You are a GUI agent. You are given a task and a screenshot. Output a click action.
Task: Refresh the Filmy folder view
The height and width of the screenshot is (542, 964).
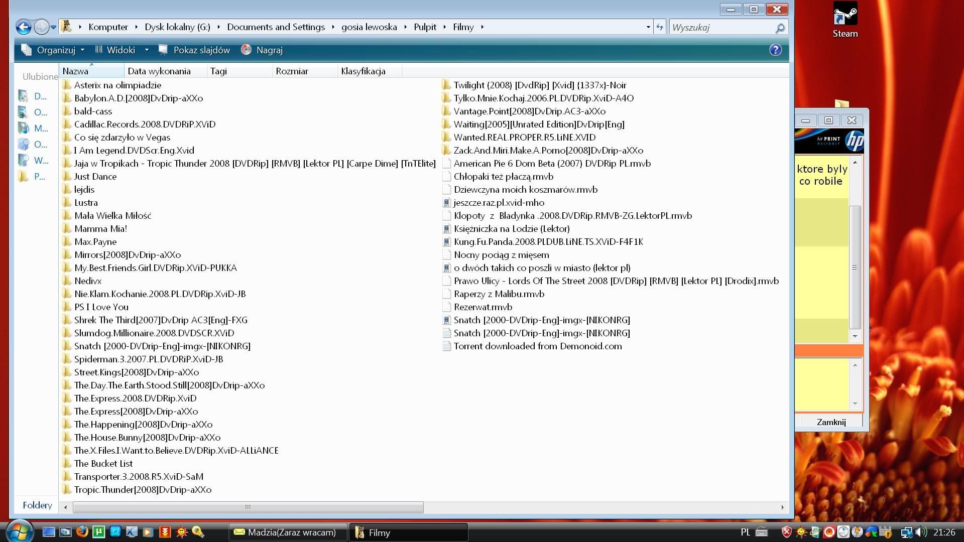pyautogui.click(x=660, y=27)
